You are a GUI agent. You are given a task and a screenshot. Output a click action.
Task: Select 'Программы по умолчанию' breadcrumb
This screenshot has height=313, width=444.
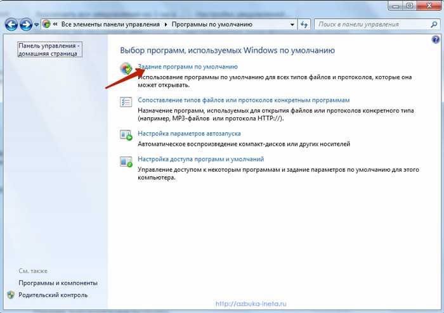212,25
